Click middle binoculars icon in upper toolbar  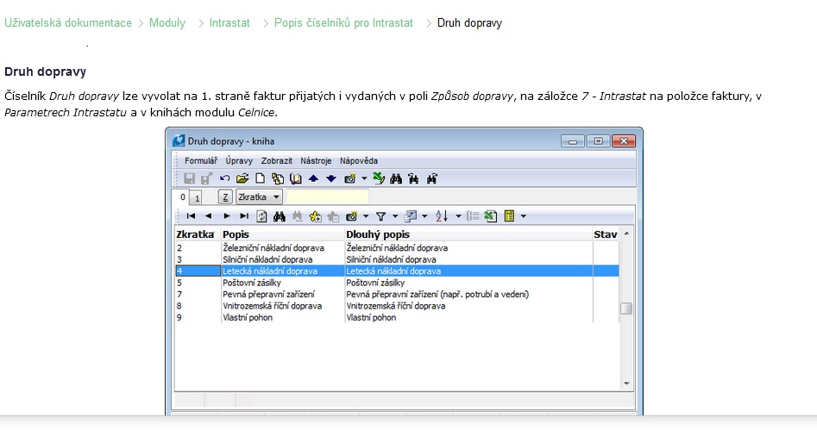(414, 178)
